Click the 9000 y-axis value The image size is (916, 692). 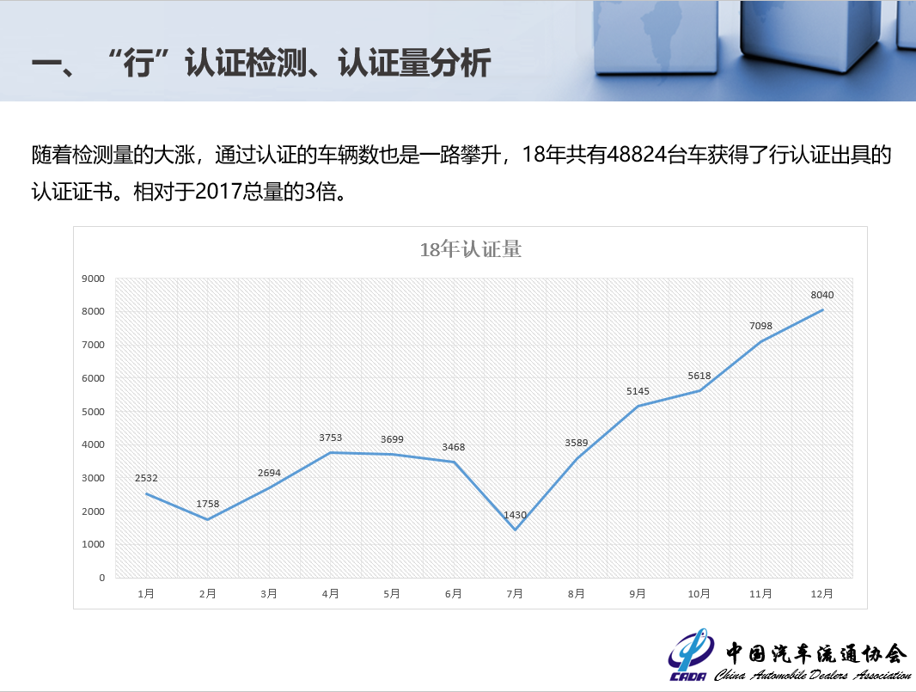(93, 279)
